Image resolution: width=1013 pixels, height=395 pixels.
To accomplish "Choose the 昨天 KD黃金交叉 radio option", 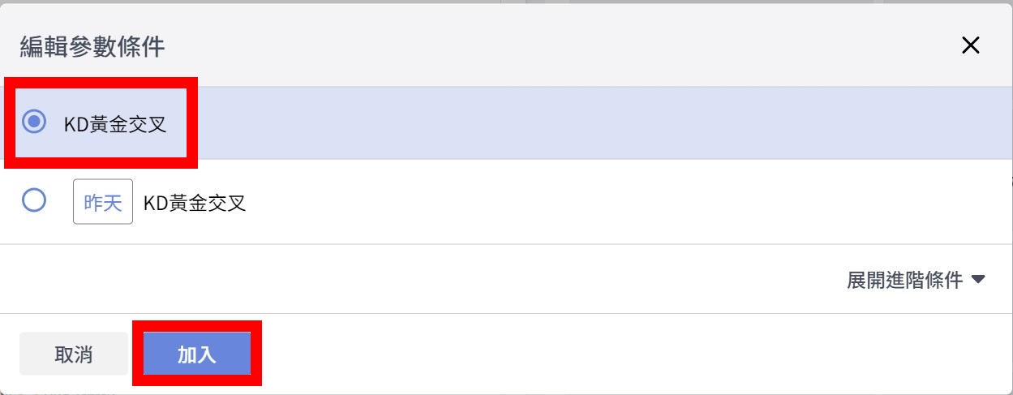I will [34, 201].
